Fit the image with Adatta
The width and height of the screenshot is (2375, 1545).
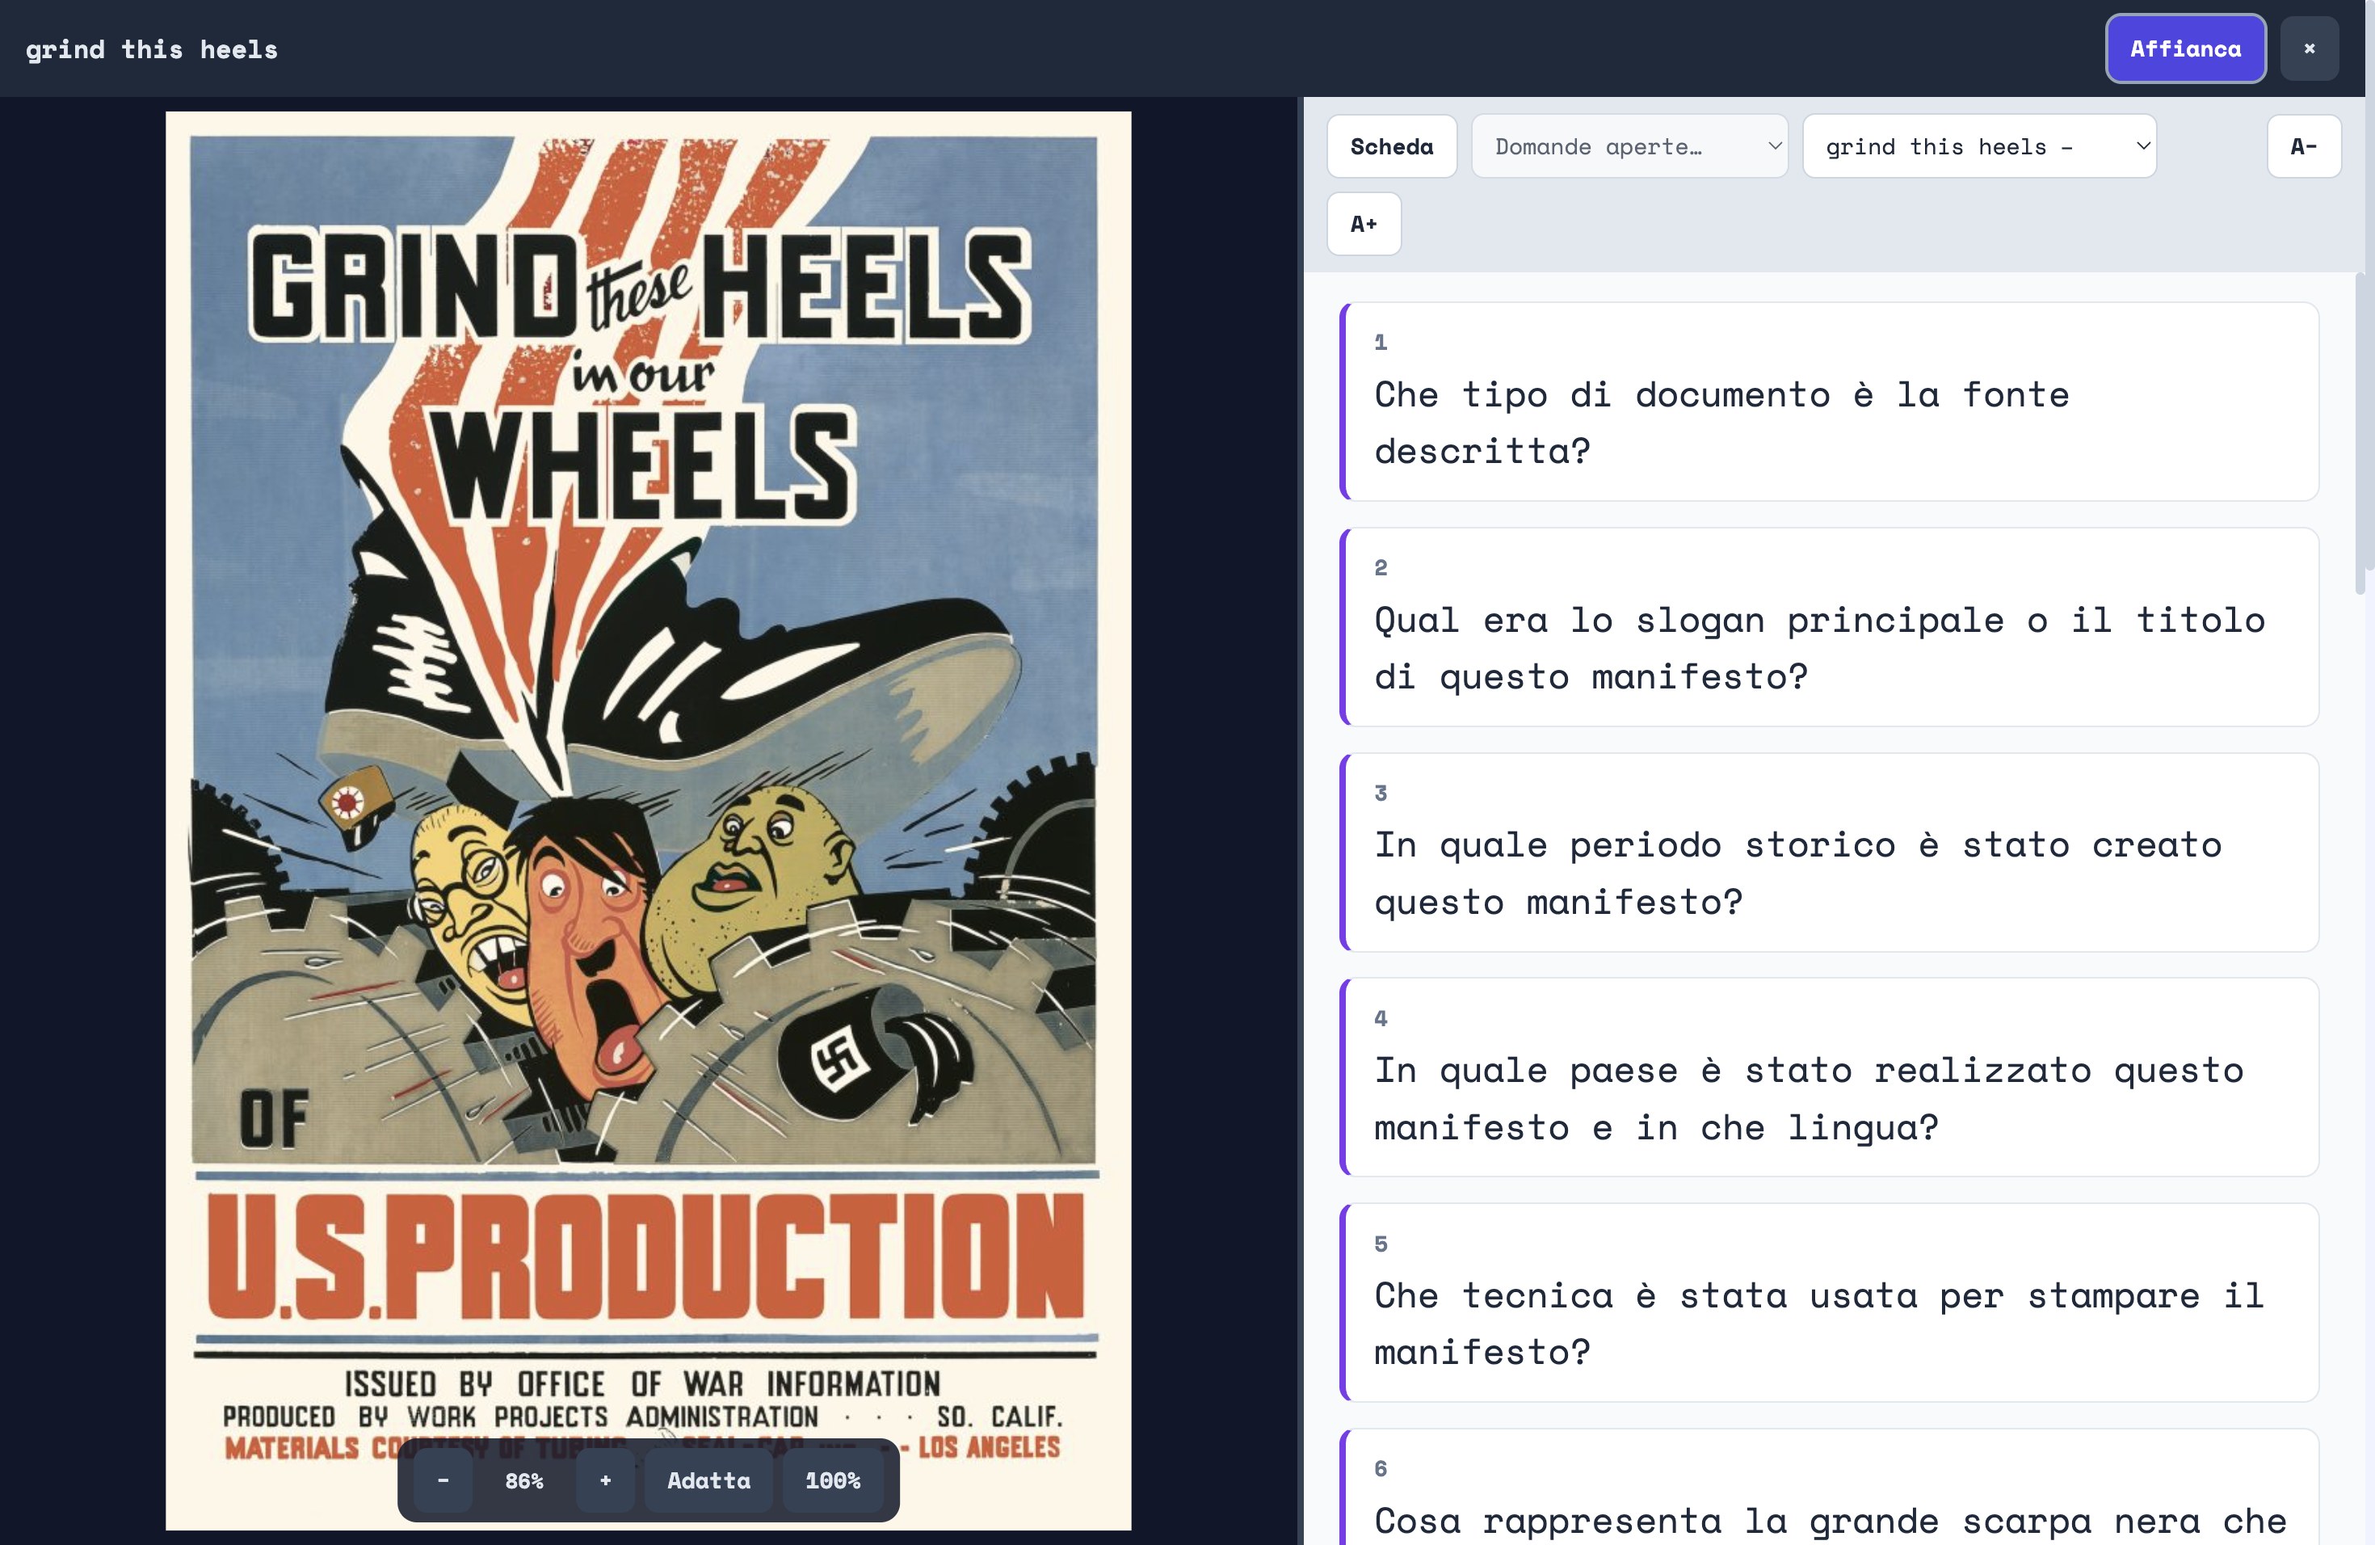coord(708,1480)
